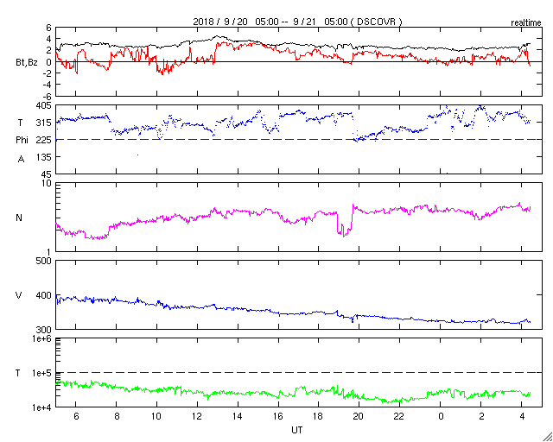Click the '20' hour label on the time axis

pos(359,416)
